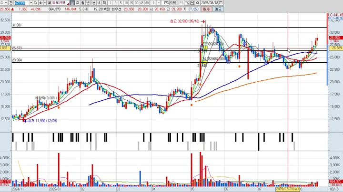Click the save chart diskette icon

click(192, 3)
